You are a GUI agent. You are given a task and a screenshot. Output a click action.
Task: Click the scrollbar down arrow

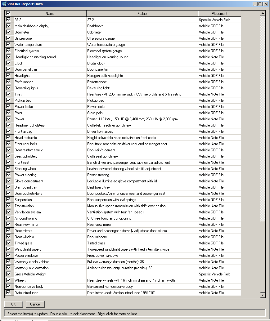(x=263, y=295)
